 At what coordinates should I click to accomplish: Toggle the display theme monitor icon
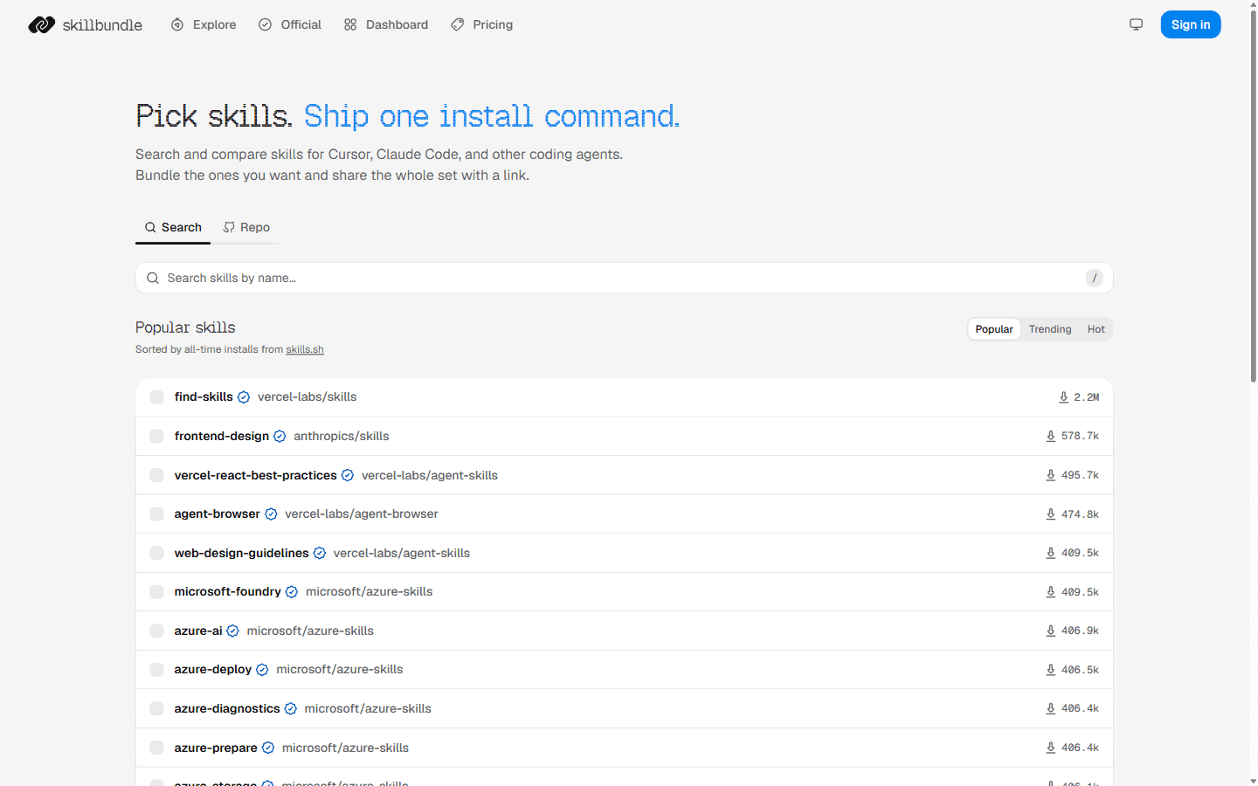[x=1136, y=24]
